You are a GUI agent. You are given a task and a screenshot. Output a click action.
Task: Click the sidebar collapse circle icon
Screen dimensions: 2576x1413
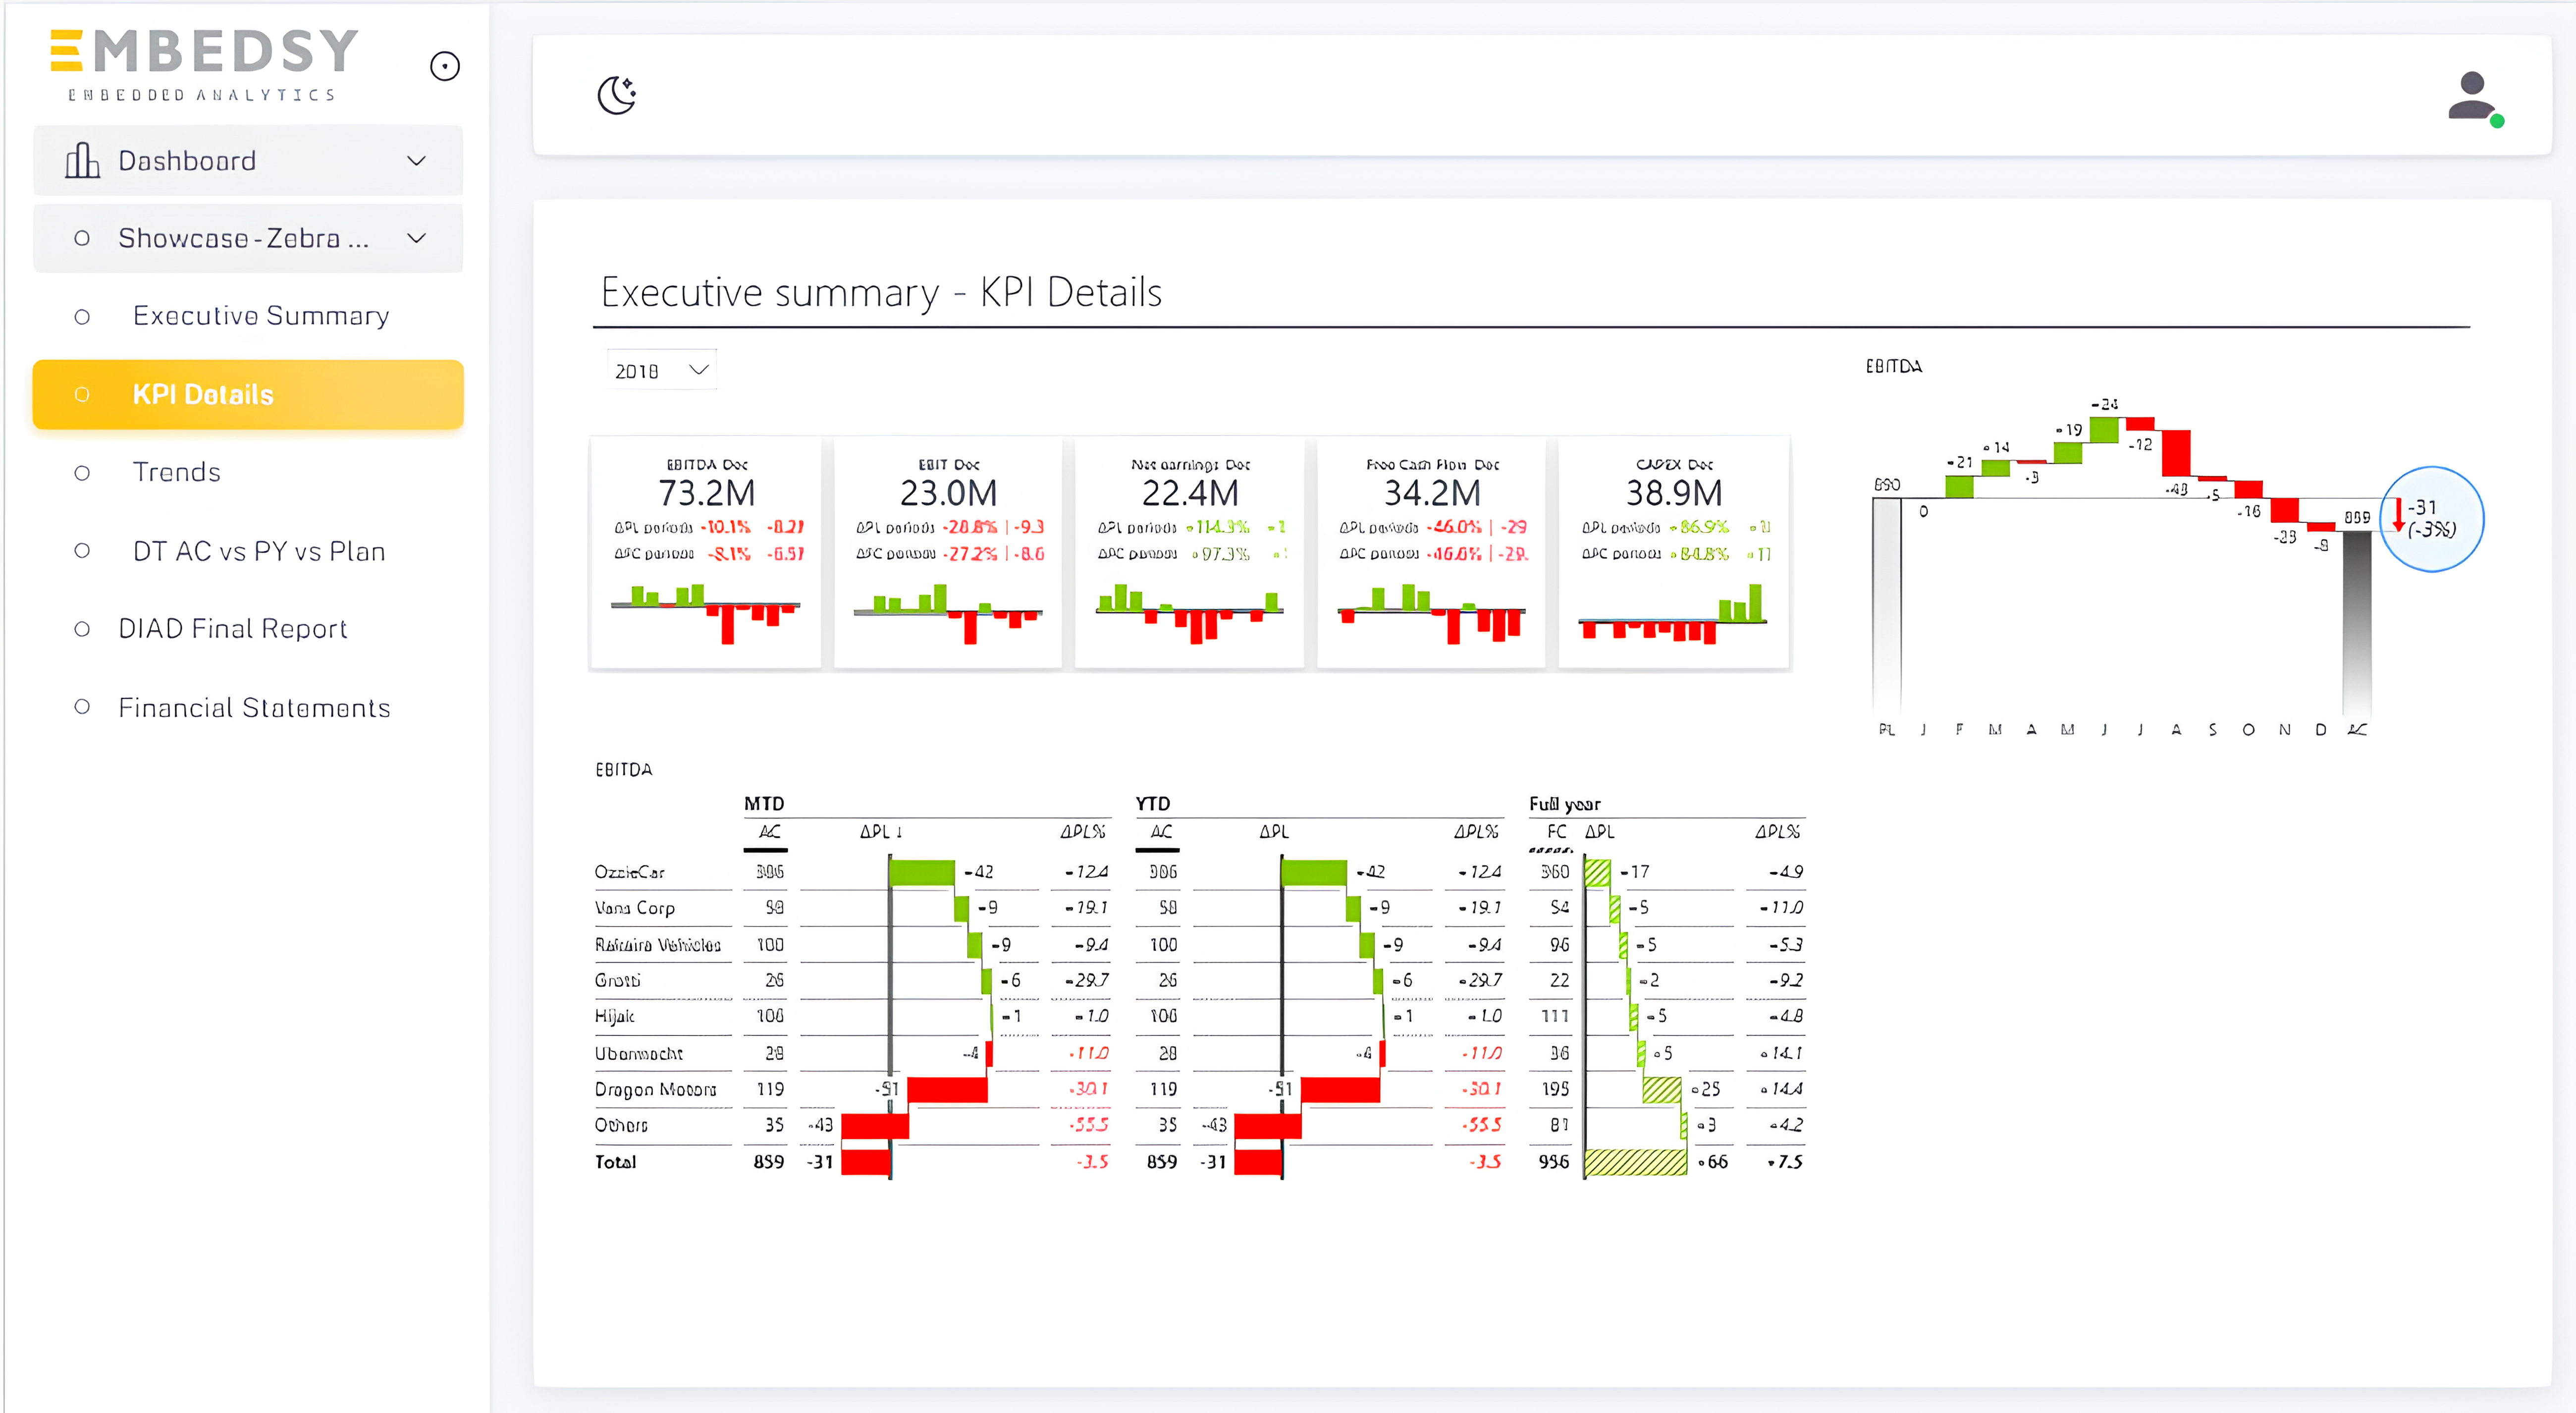(x=444, y=66)
